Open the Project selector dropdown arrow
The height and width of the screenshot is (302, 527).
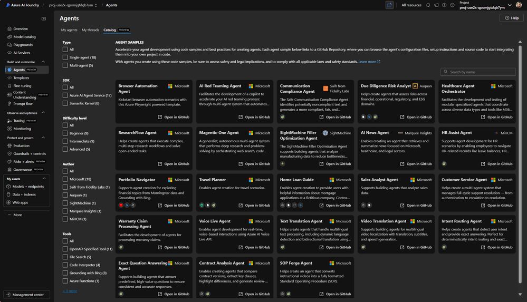tap(510, 5)
